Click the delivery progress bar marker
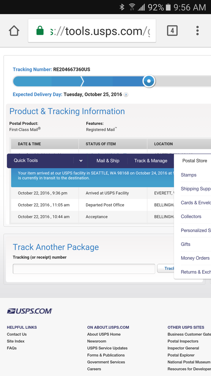Viewport: 211px width, 376px height. 149,81
